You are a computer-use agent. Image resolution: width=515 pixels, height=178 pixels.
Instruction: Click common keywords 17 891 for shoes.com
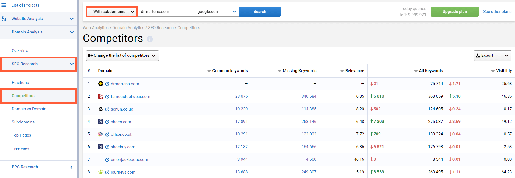[x=241, y=122]
